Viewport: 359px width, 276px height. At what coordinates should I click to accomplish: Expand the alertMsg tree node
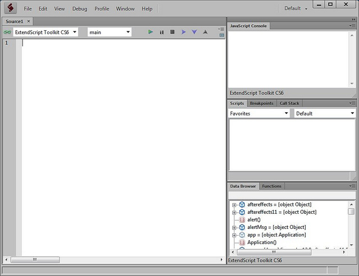(234, 228)
